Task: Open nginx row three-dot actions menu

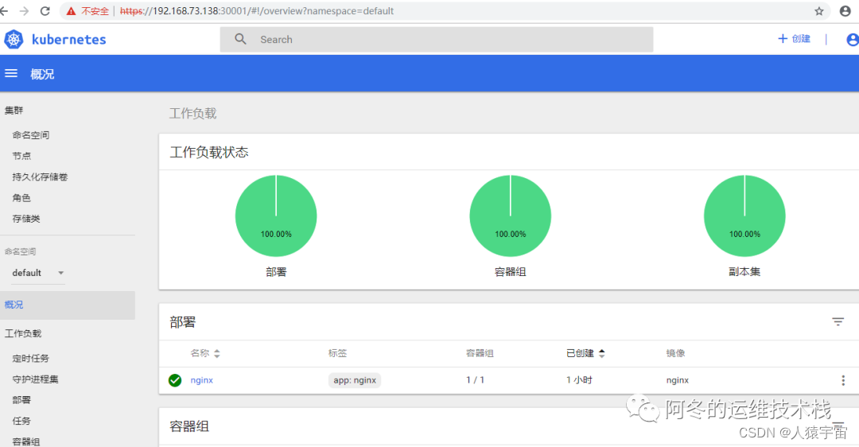Action: pos(843,380)
